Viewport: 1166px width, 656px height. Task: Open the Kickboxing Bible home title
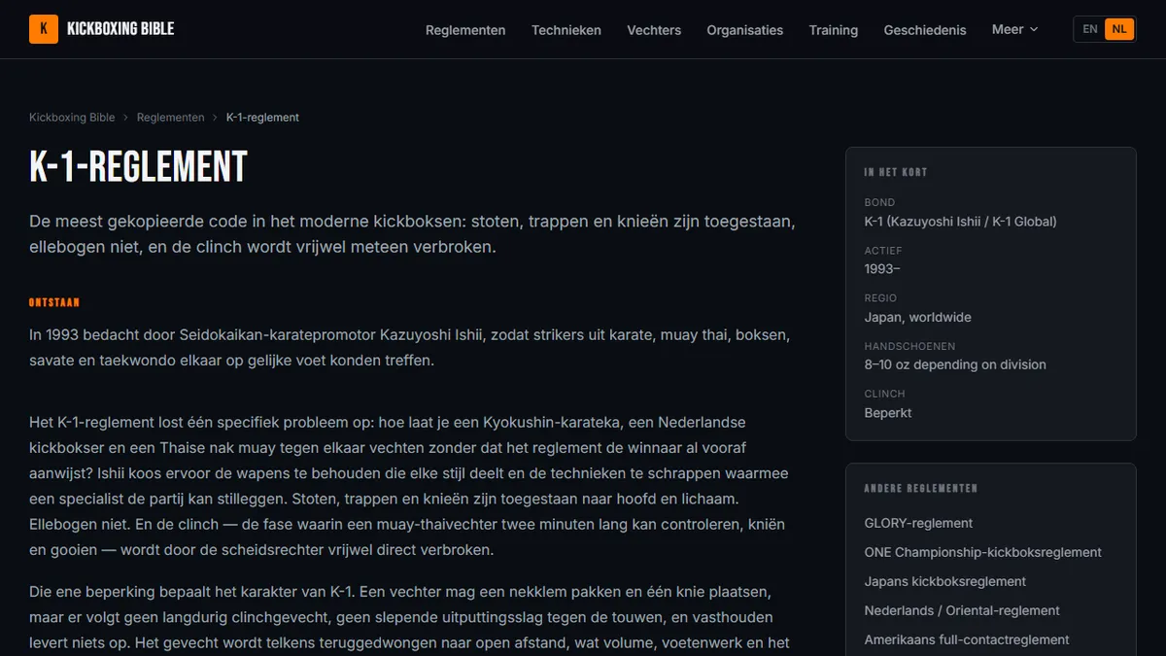[x=120, y=29]
